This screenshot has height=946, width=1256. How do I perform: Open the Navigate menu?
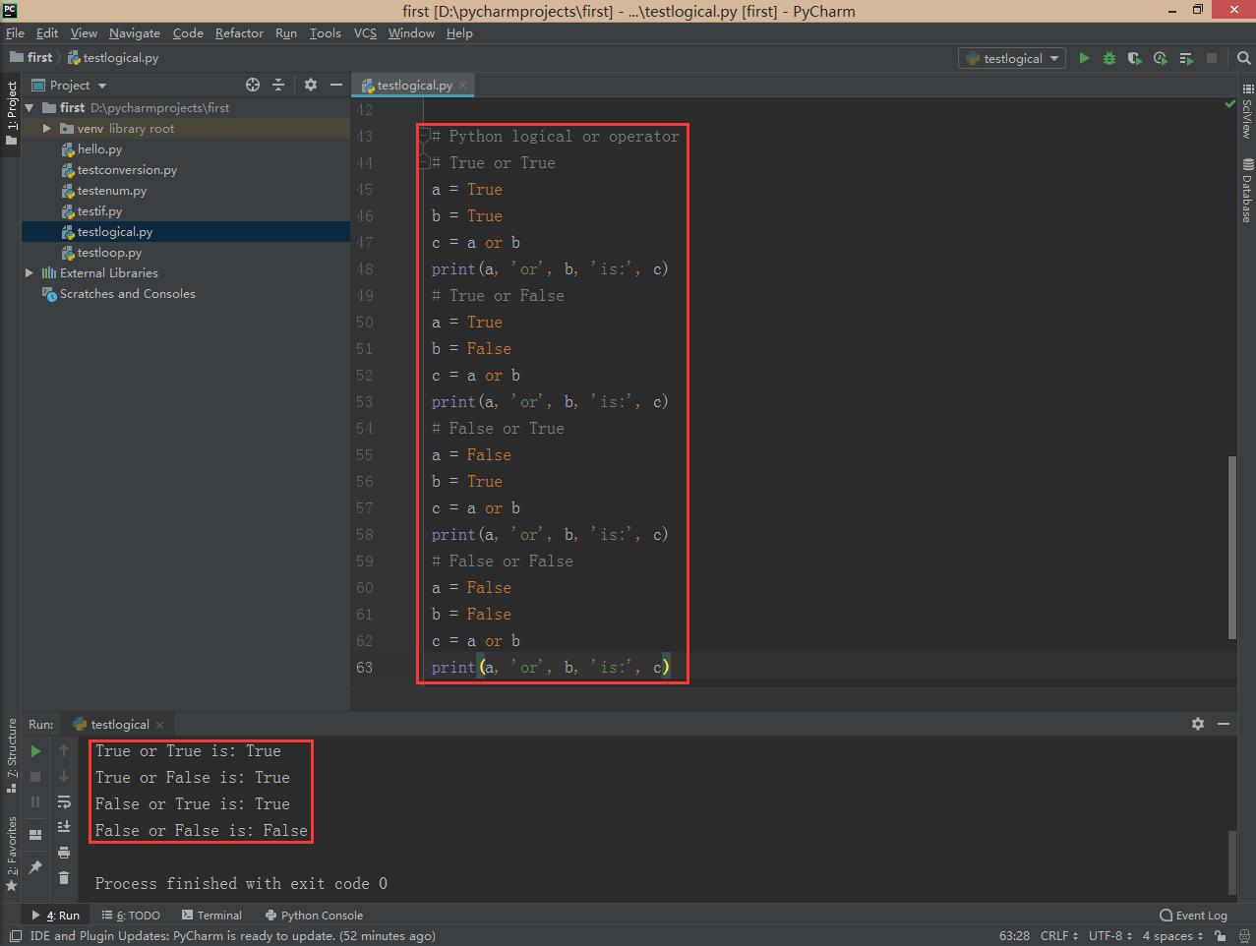pos(135,32)
